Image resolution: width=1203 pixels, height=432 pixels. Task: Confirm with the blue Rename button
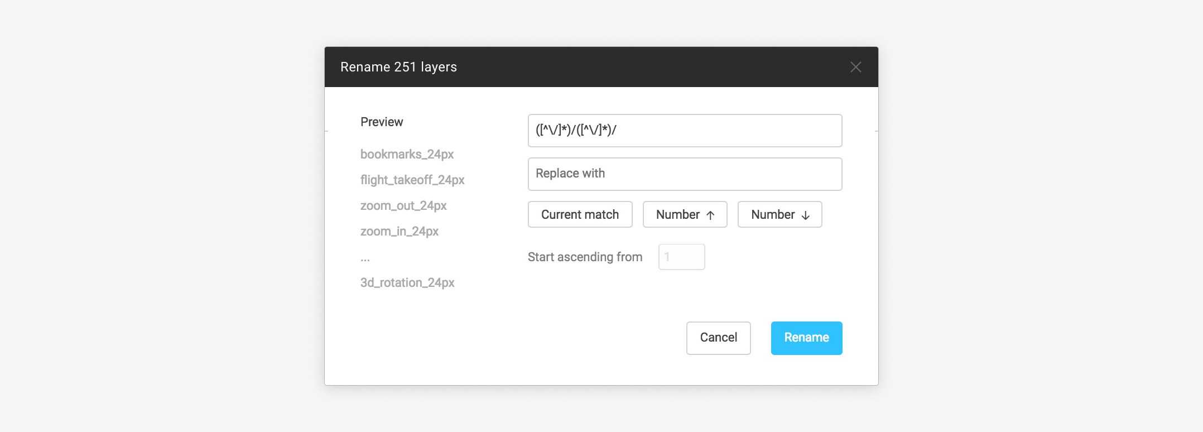pos(806,338)
